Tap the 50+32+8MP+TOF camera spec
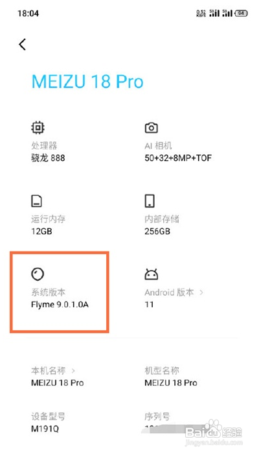The width and height of the screenshot is (261, 454). point(178,158)
